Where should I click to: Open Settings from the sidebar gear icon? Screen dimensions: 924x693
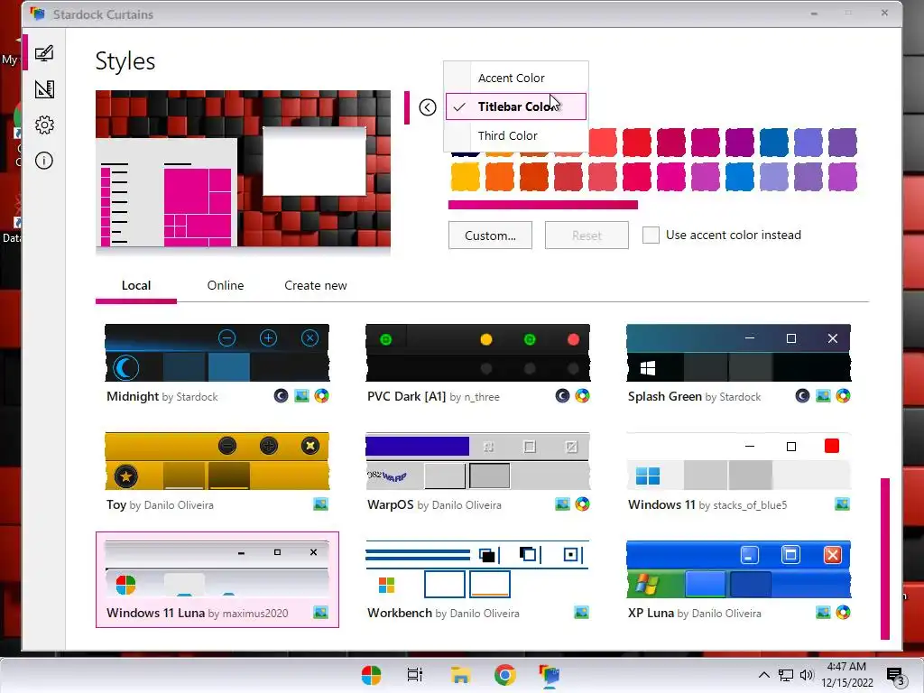(x=44, y=125)
